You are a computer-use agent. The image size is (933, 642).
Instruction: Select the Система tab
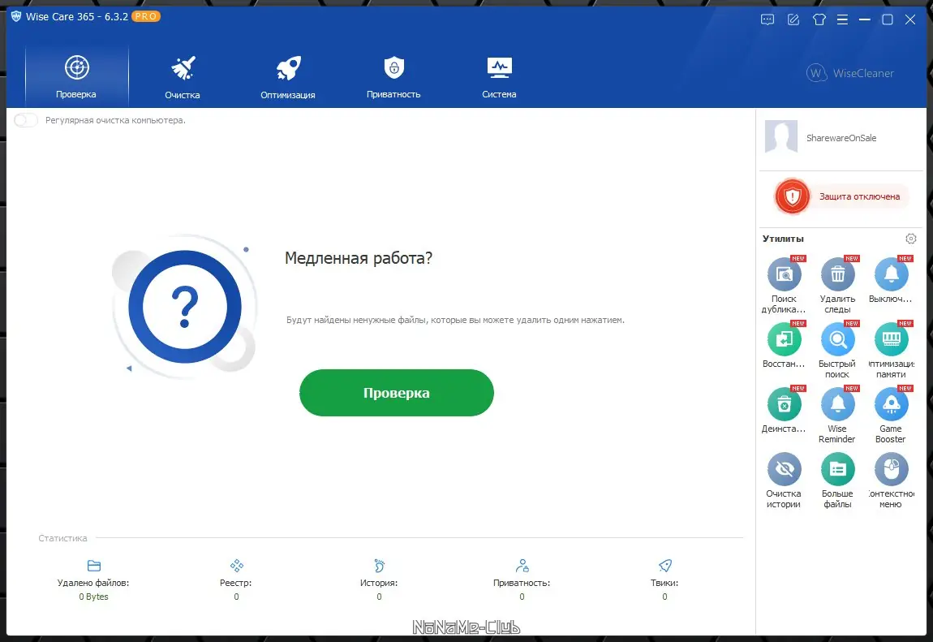(x=498, y=75)
